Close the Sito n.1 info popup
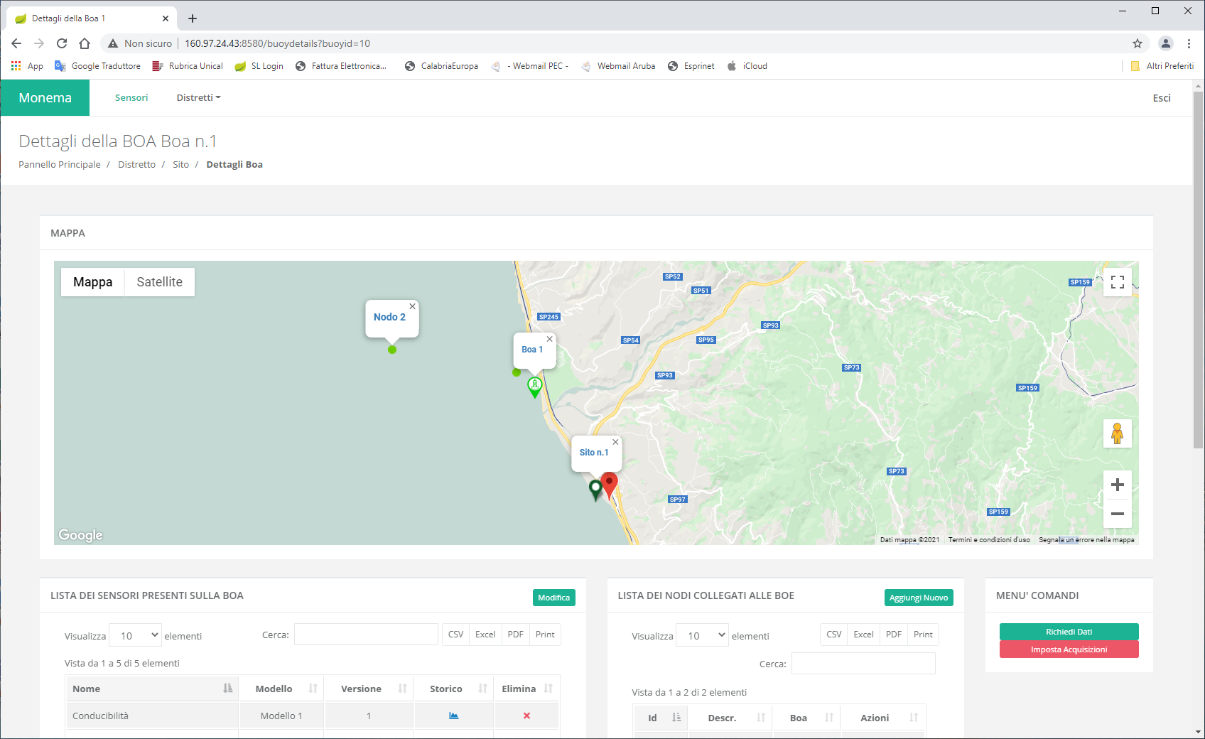The width and height of the screenshot is (1205, 739). tap(615, 442)
